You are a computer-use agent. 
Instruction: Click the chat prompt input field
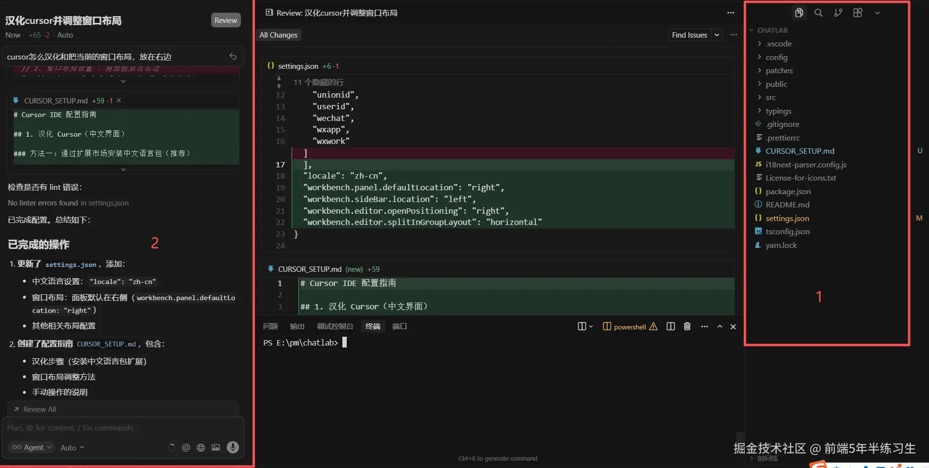[x=122, y=428]
